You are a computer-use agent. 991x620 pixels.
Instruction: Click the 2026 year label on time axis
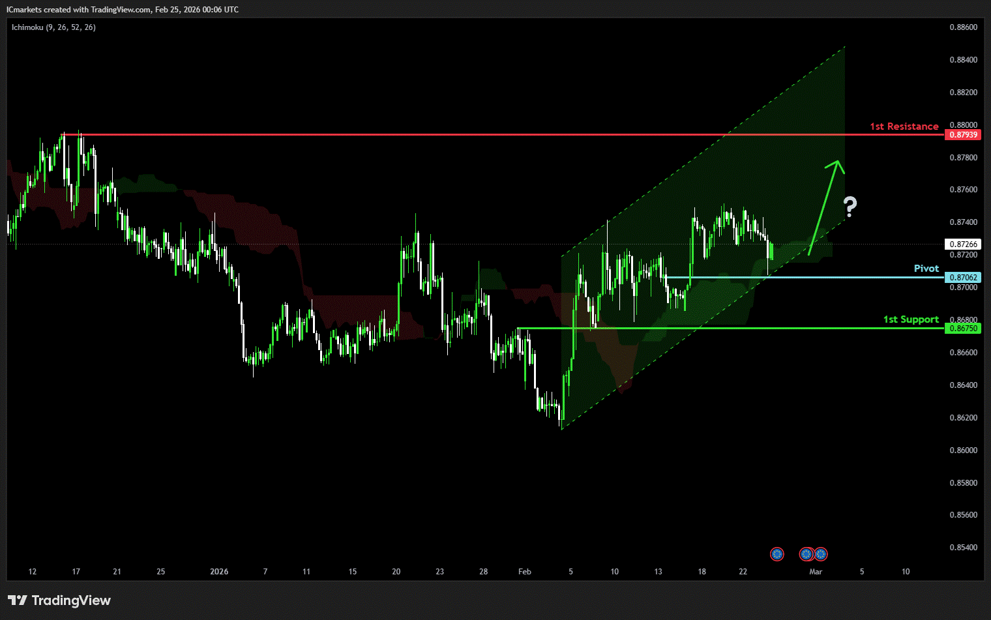[x=219, y=572]
